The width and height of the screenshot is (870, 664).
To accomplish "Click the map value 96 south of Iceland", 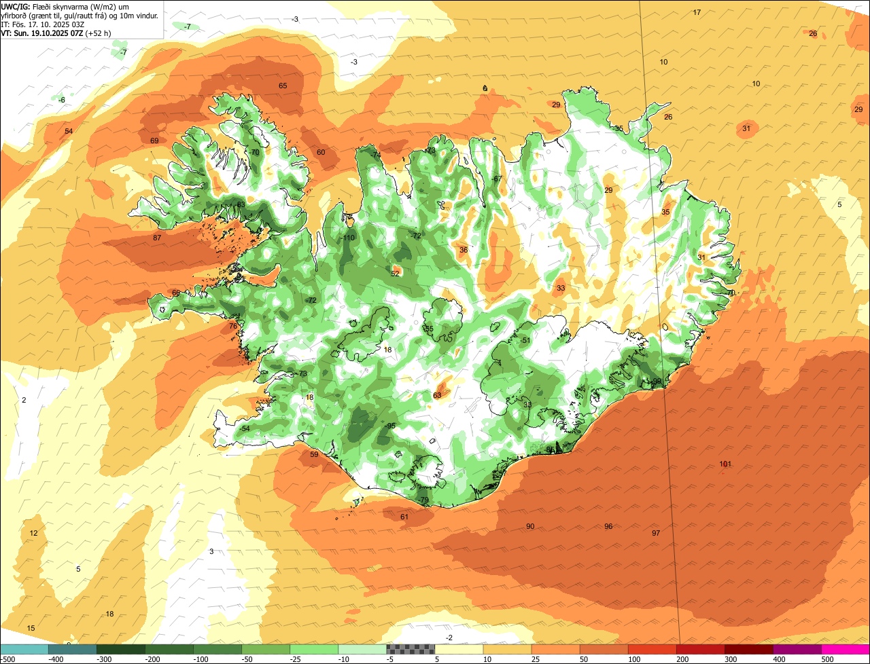I will 608,526.
